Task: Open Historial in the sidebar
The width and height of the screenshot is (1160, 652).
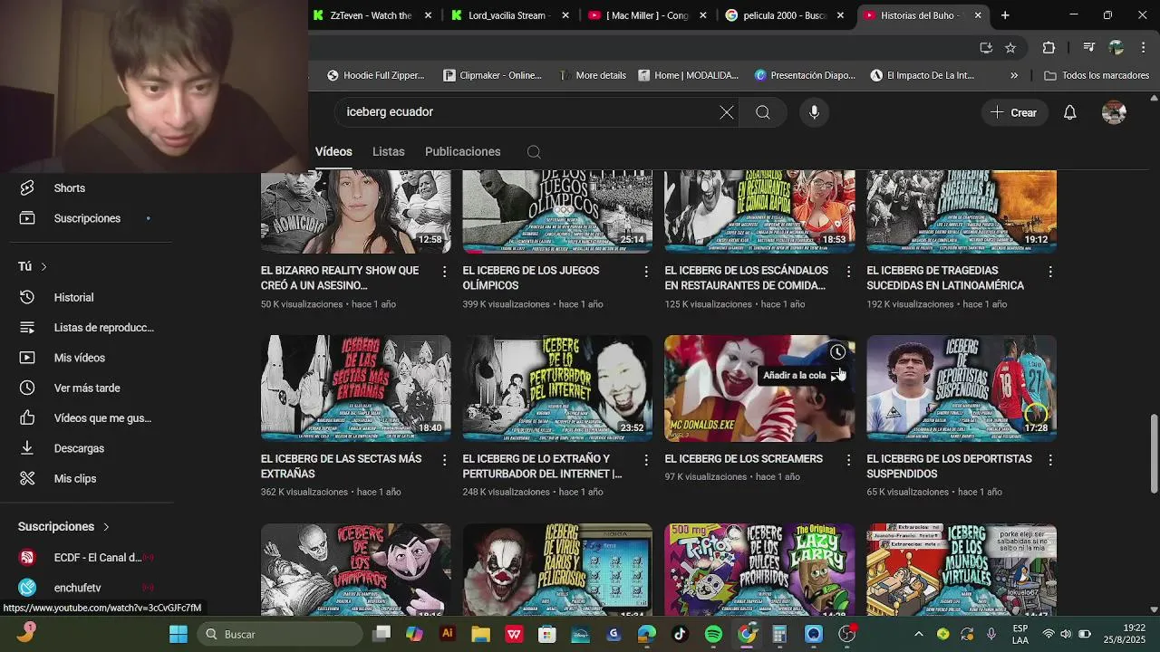Action: pyautogui.click(x=73, y=297)
